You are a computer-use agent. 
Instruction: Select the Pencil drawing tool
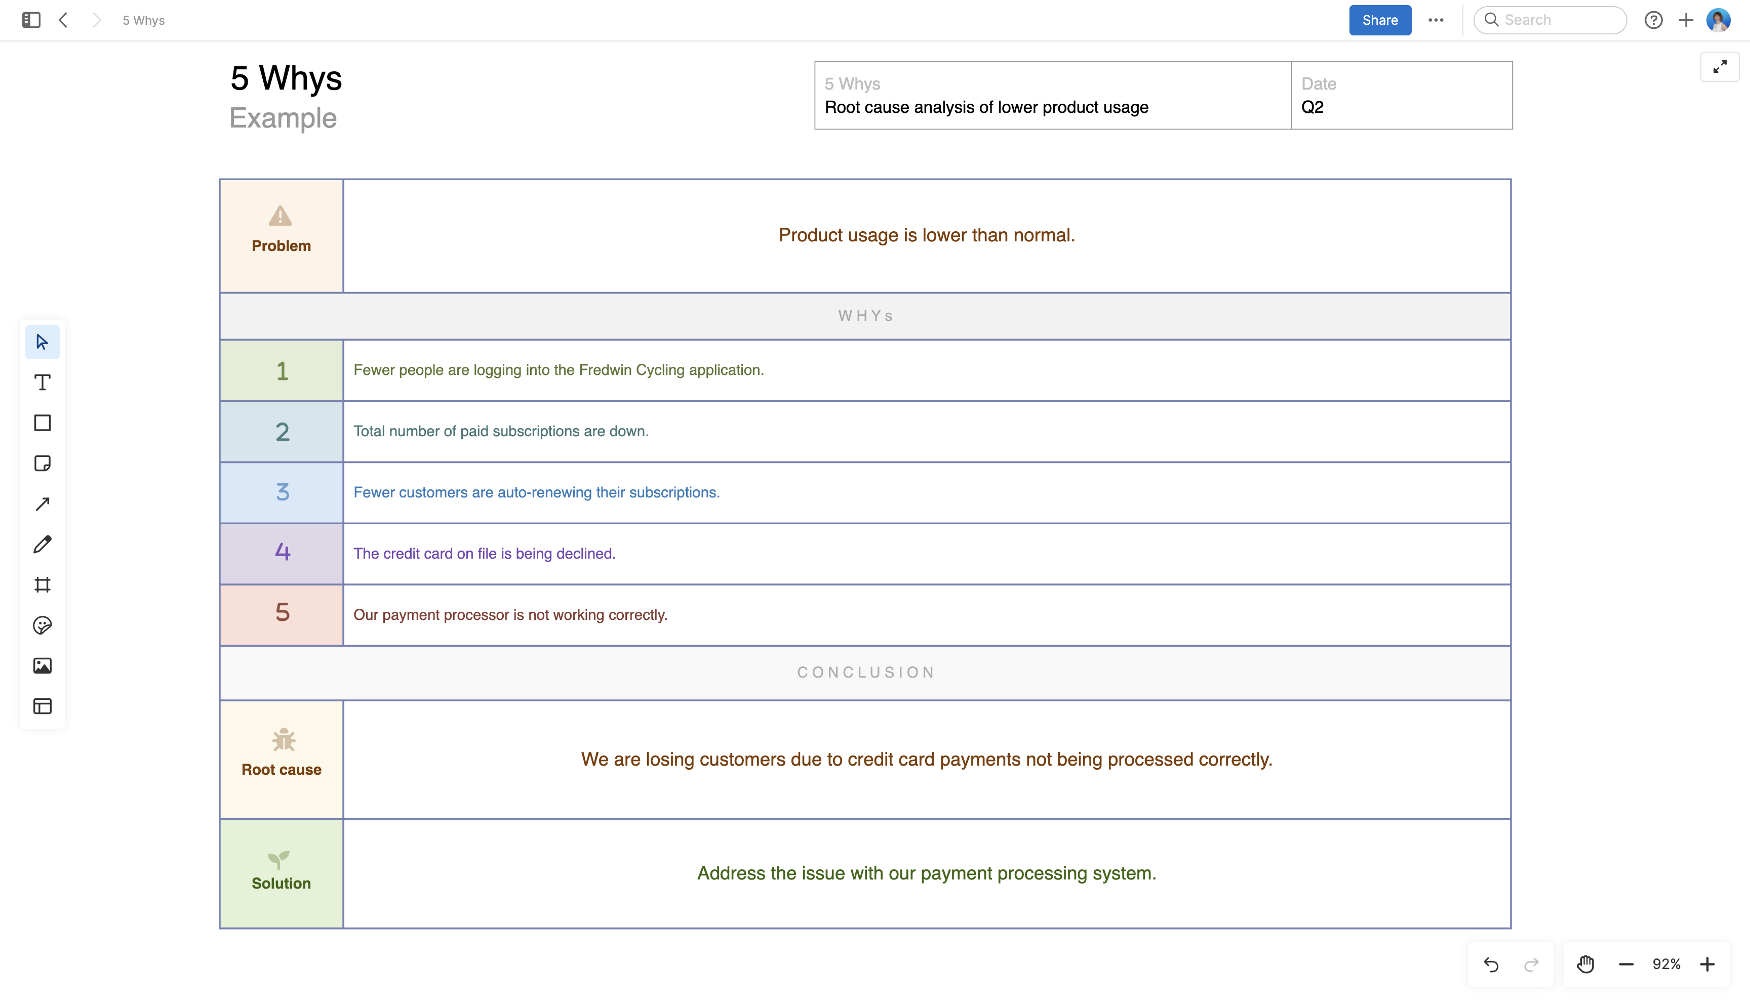42,544
